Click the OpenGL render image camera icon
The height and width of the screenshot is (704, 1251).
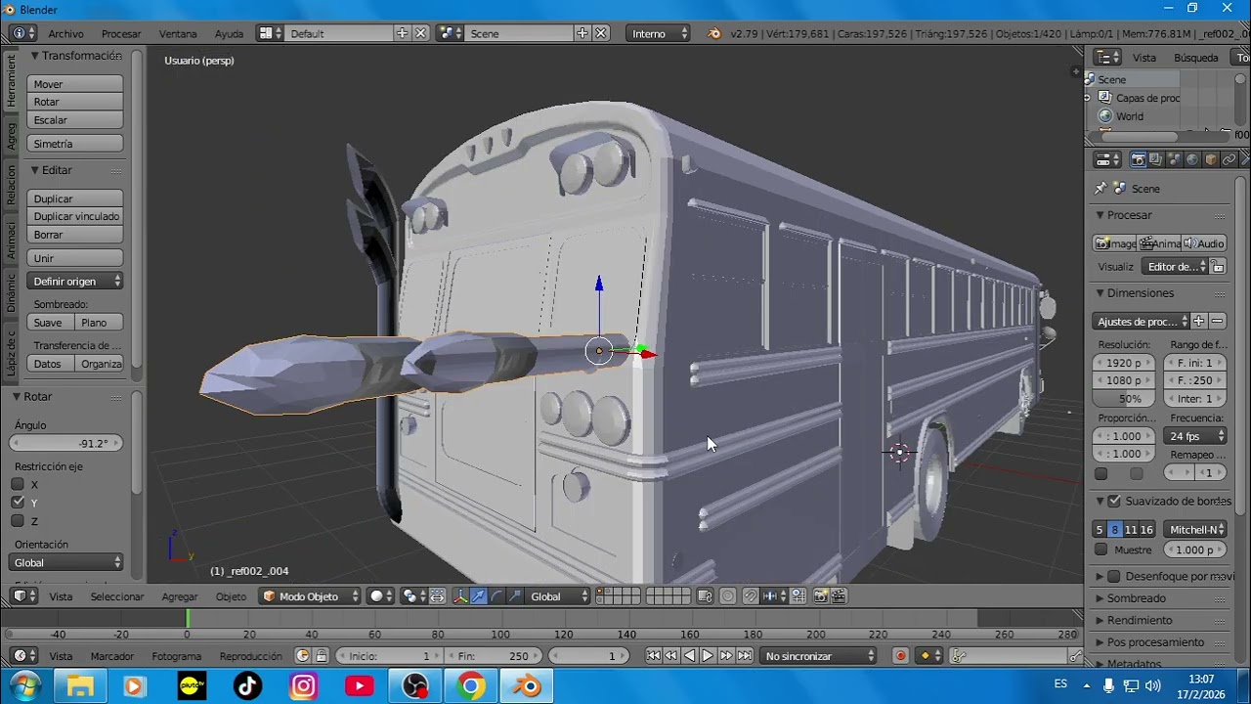(x=821, y=596)
